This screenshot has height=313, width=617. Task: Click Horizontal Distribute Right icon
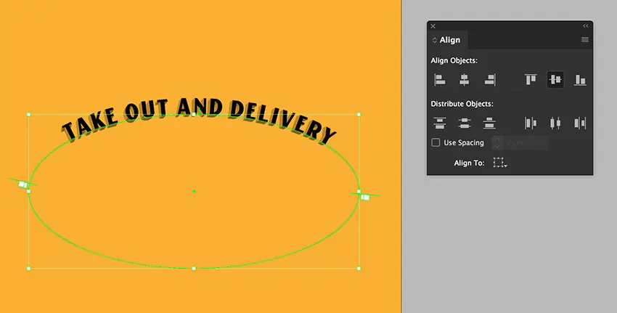click(580, 123)
